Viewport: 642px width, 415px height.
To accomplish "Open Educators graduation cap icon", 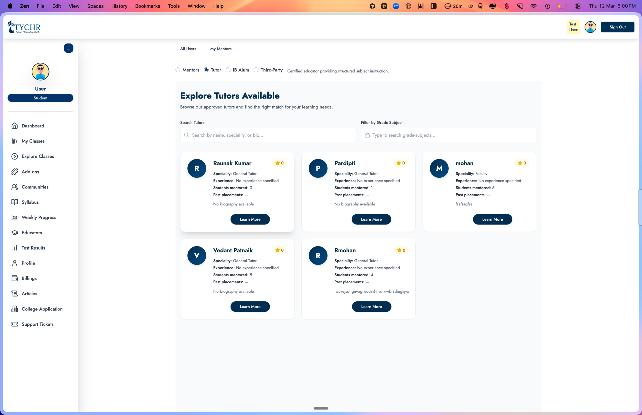I will click(15, 232).
